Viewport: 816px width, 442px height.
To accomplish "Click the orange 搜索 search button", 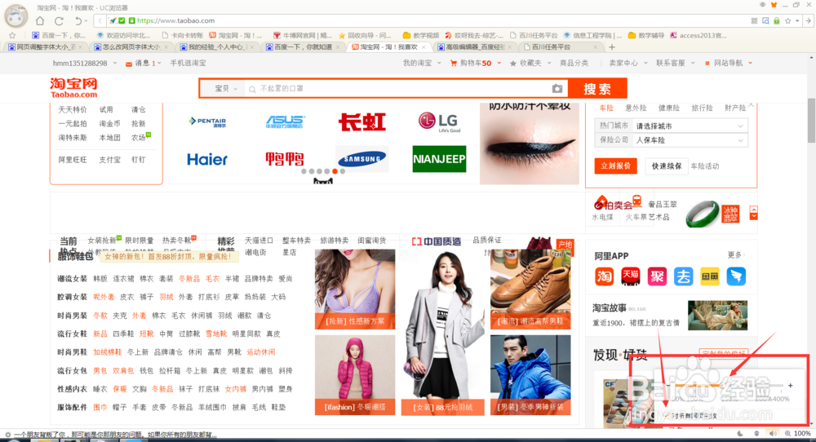I will point(597,89).
